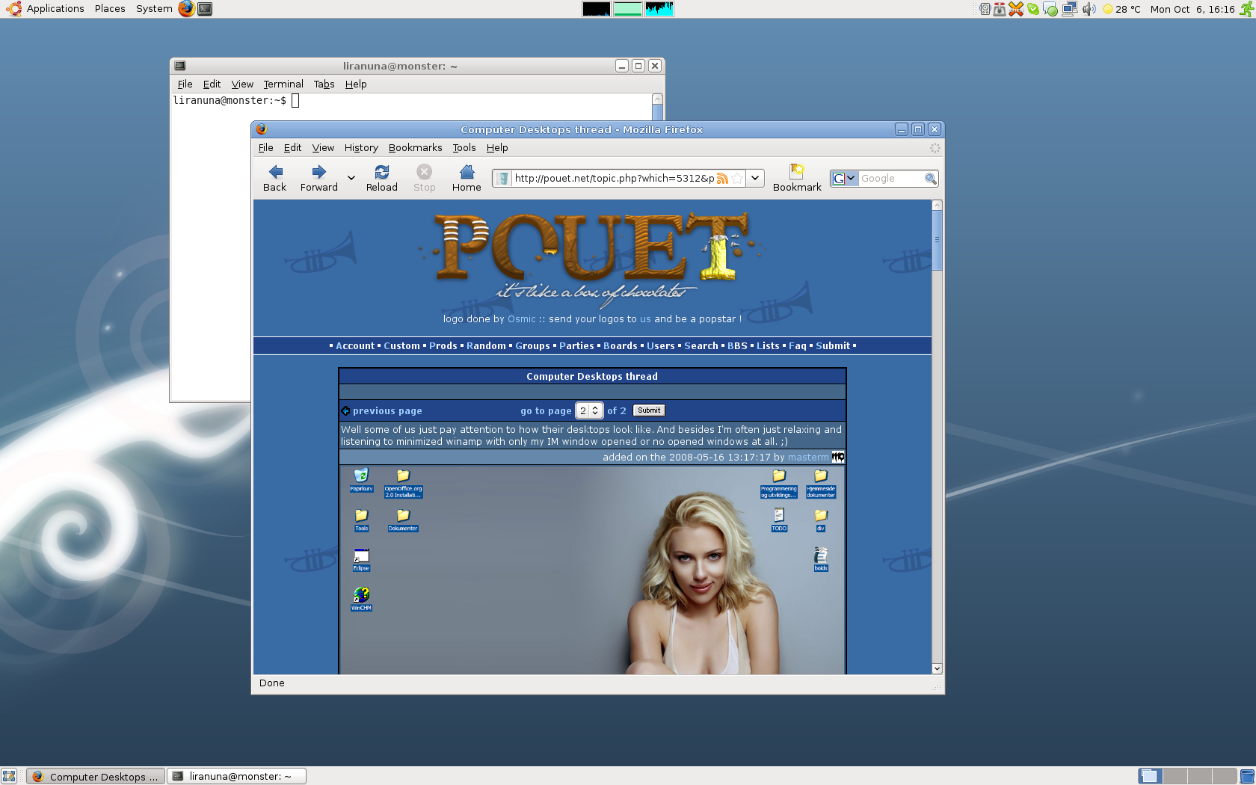This screenshot has width=1256, height=785.
Task: Open the System menu
Action: pyautogui.click(x=154, y=9)
